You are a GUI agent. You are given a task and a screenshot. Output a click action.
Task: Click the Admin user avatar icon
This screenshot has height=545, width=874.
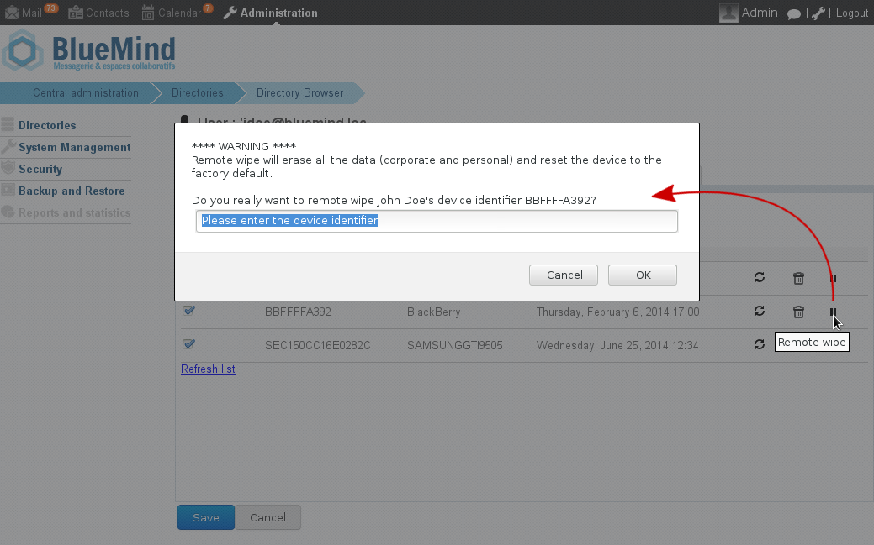pyautogui.click(x=728, y=13)
